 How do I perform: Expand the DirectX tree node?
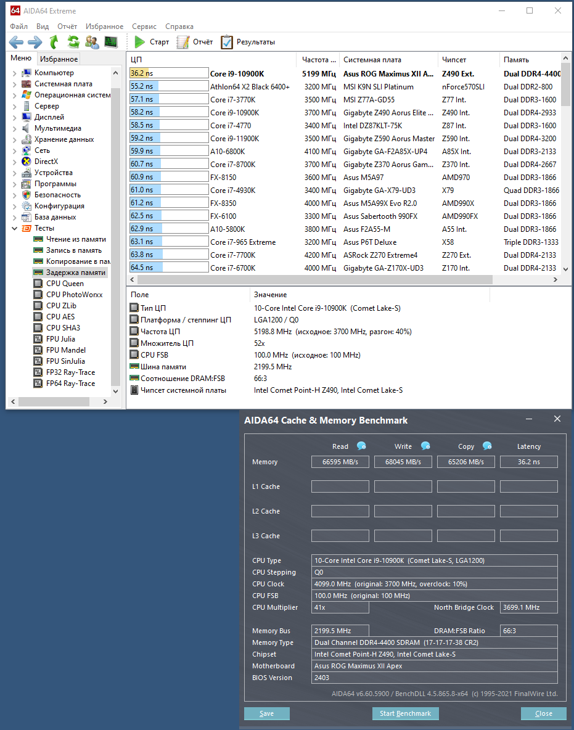pyautogui.click(x=14, y=162)
